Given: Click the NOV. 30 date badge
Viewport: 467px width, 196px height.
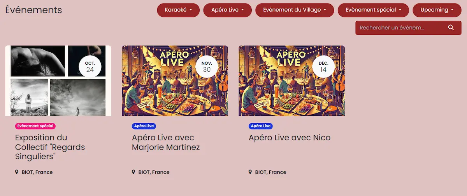Looking at the screenshot, I should 207,67.
